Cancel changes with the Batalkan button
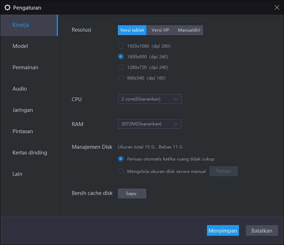Image resolution: width=284 pixels, height=245 pixels. (x=262, y=230)
